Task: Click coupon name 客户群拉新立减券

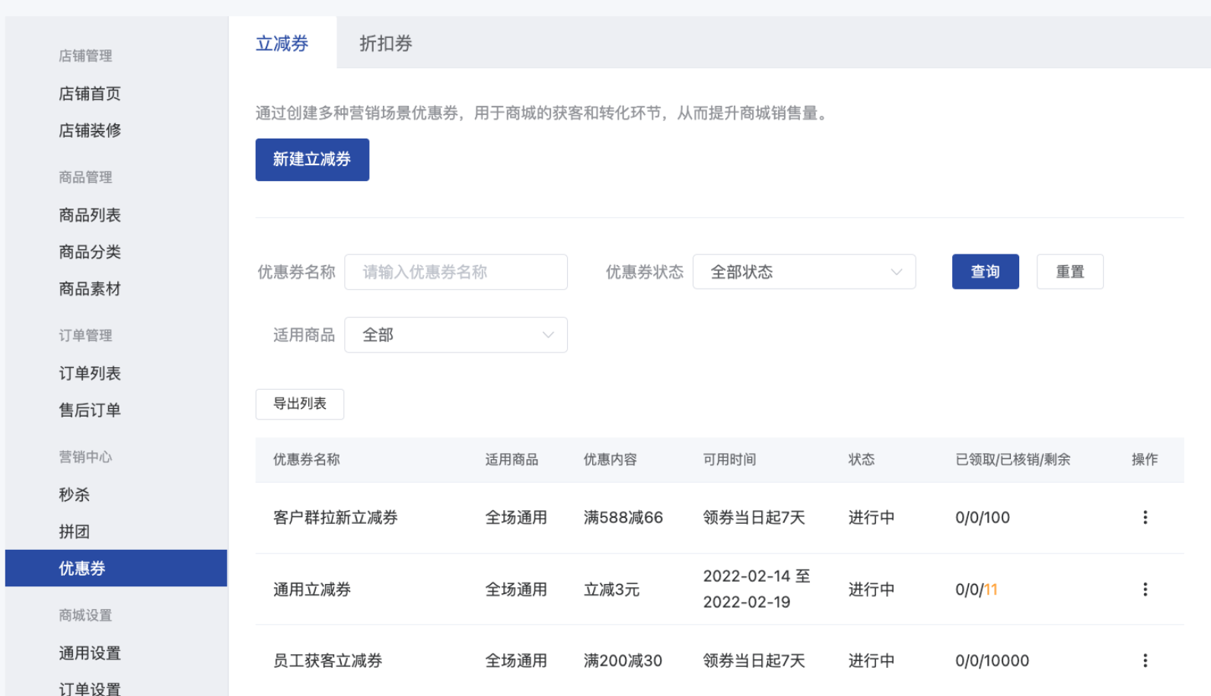Action: pos(336,517)
